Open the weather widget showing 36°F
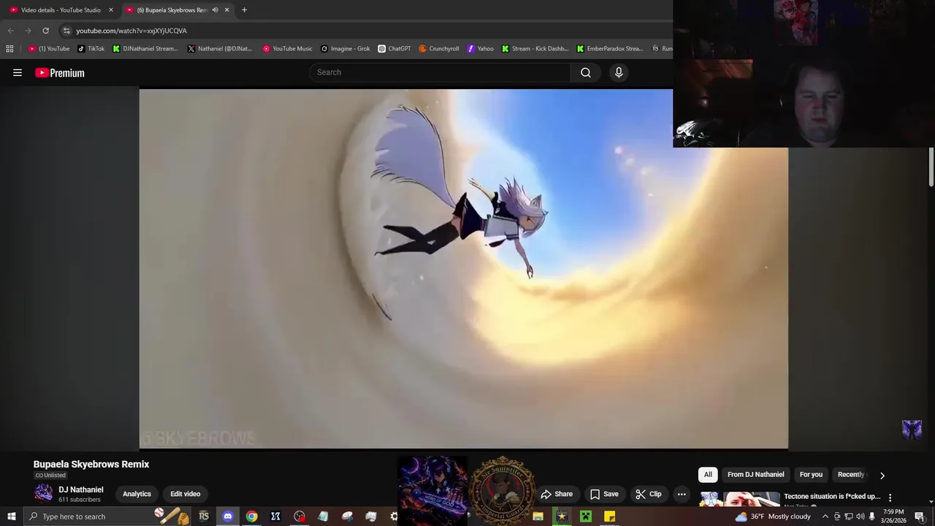 [x=773, y=517]
